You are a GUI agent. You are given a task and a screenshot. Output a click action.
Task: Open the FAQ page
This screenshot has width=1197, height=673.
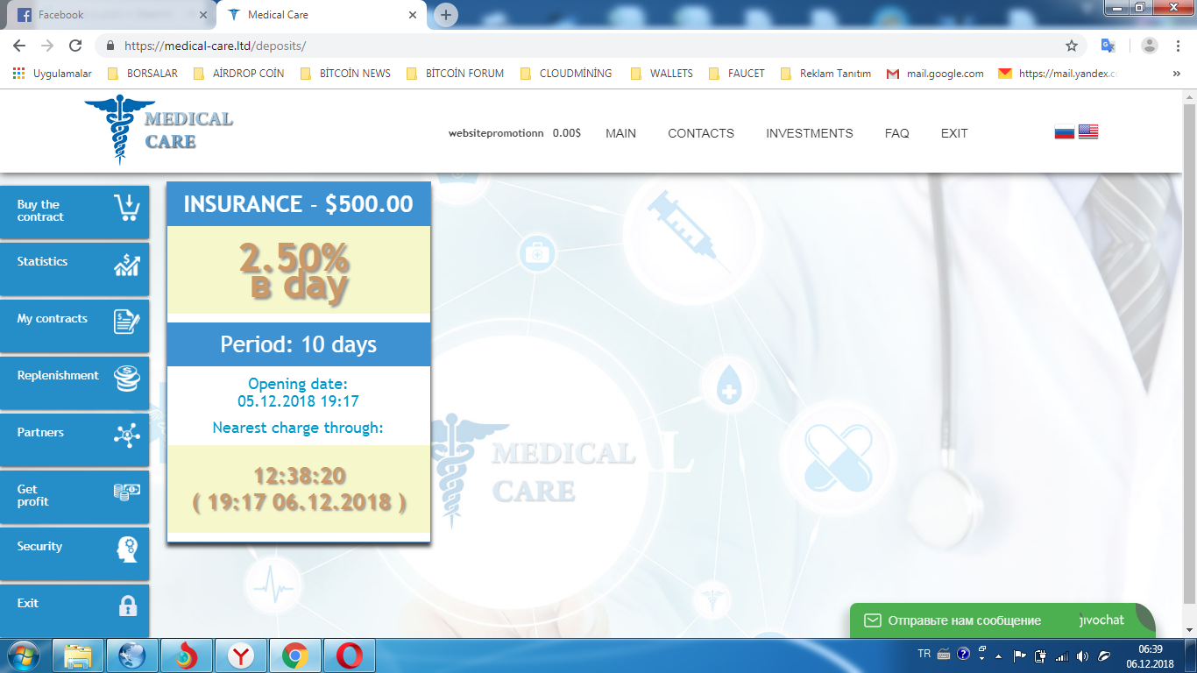(x=897, y=133)
